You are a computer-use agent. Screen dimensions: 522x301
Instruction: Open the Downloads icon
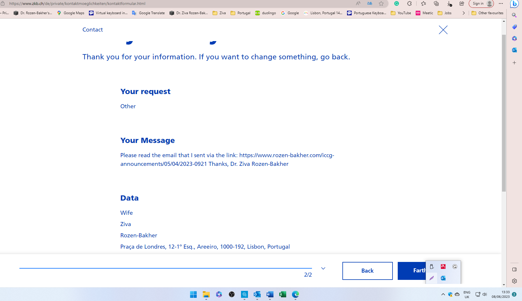pyautogui.click(x=449, y=3)
